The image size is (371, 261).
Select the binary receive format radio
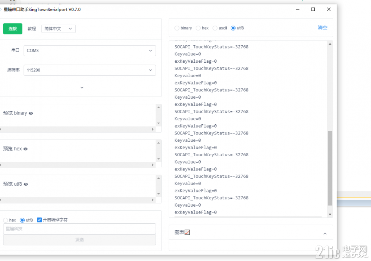pyautogui.click(x=177, y=28)
